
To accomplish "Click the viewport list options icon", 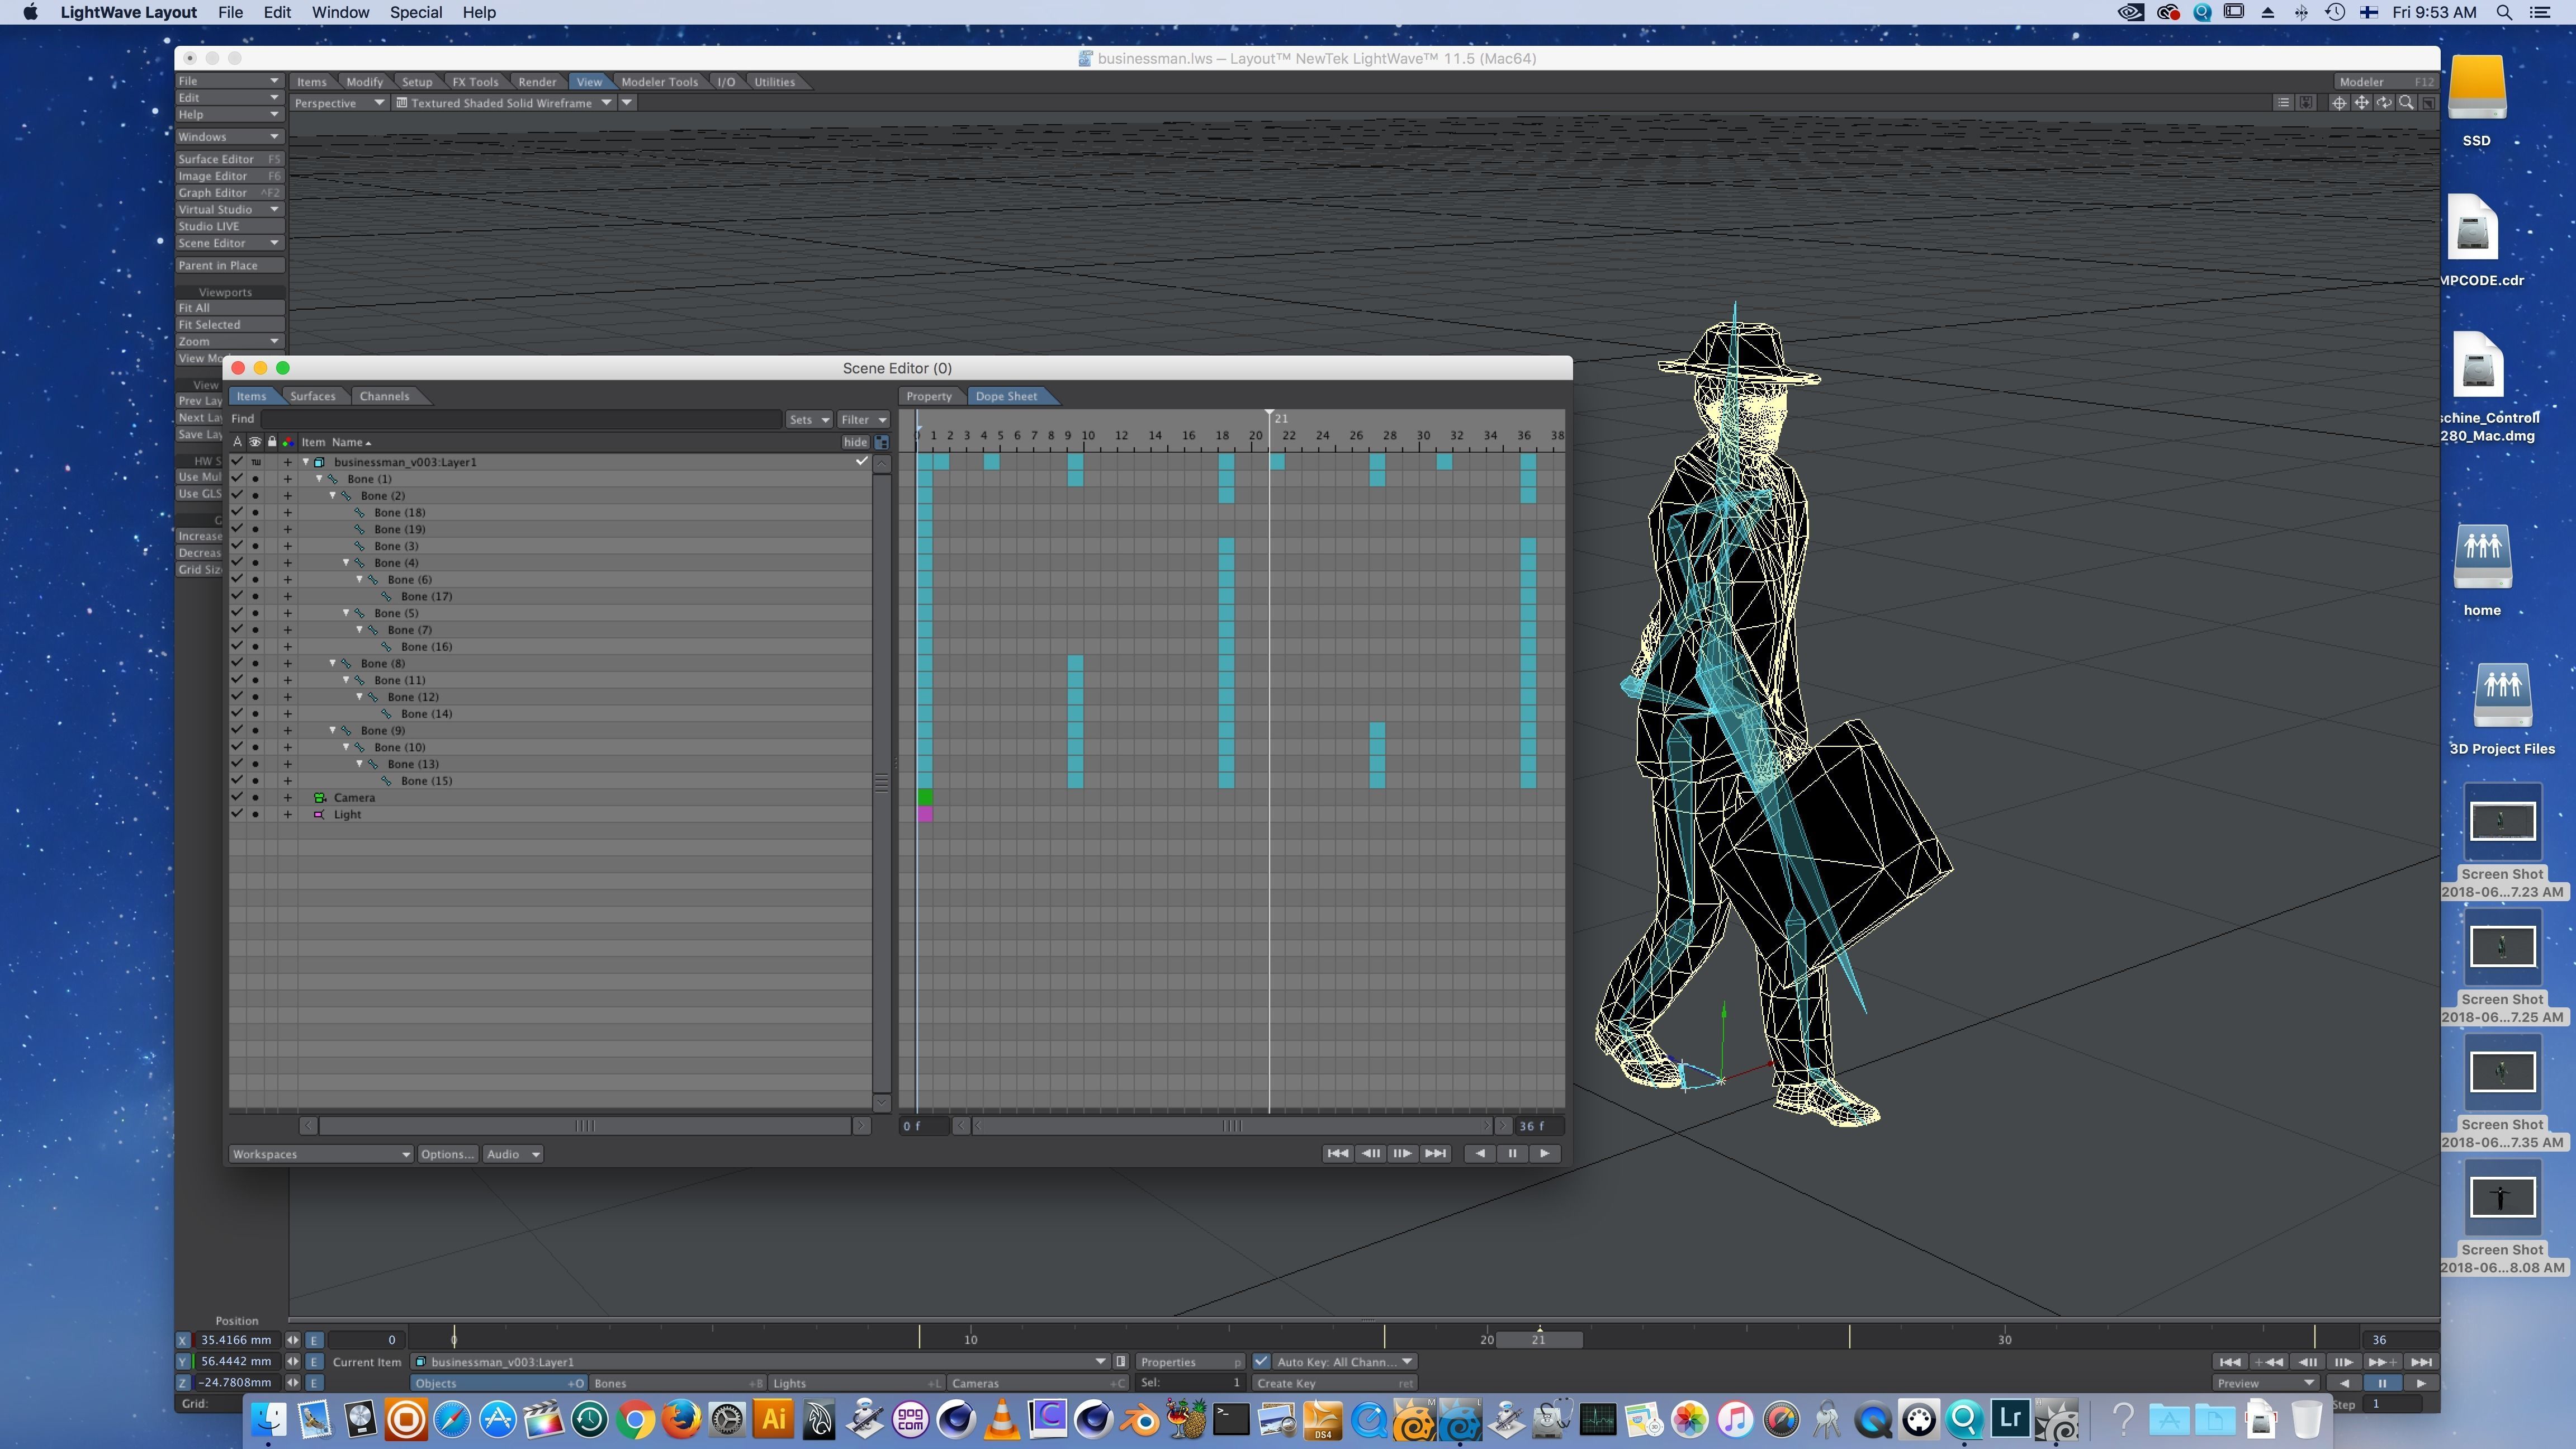I will [x=2282, y=103].
